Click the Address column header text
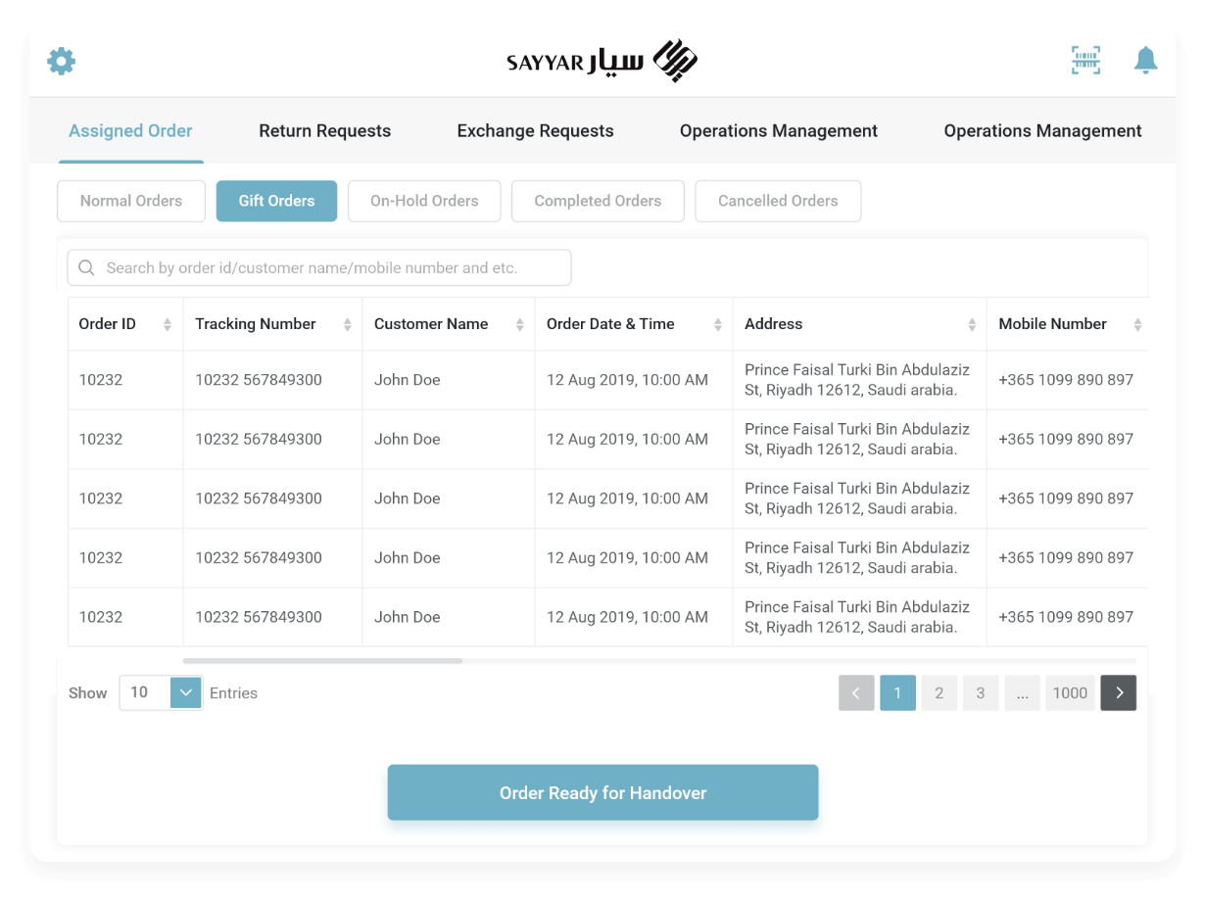1205x901 pixels. pos(773,324)
